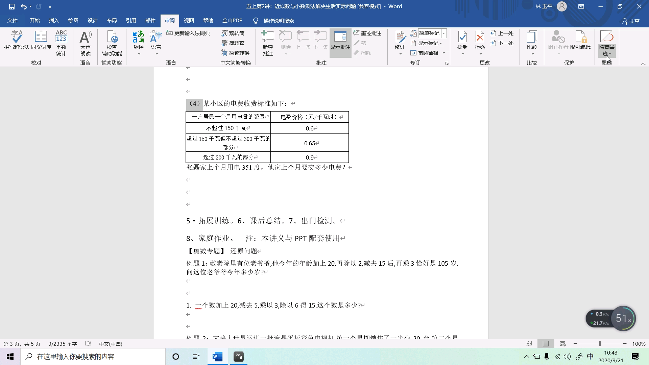Screen dimensions: 649x365
Task: Expand the 显示标记 dropdown
Action: point(427,43)
